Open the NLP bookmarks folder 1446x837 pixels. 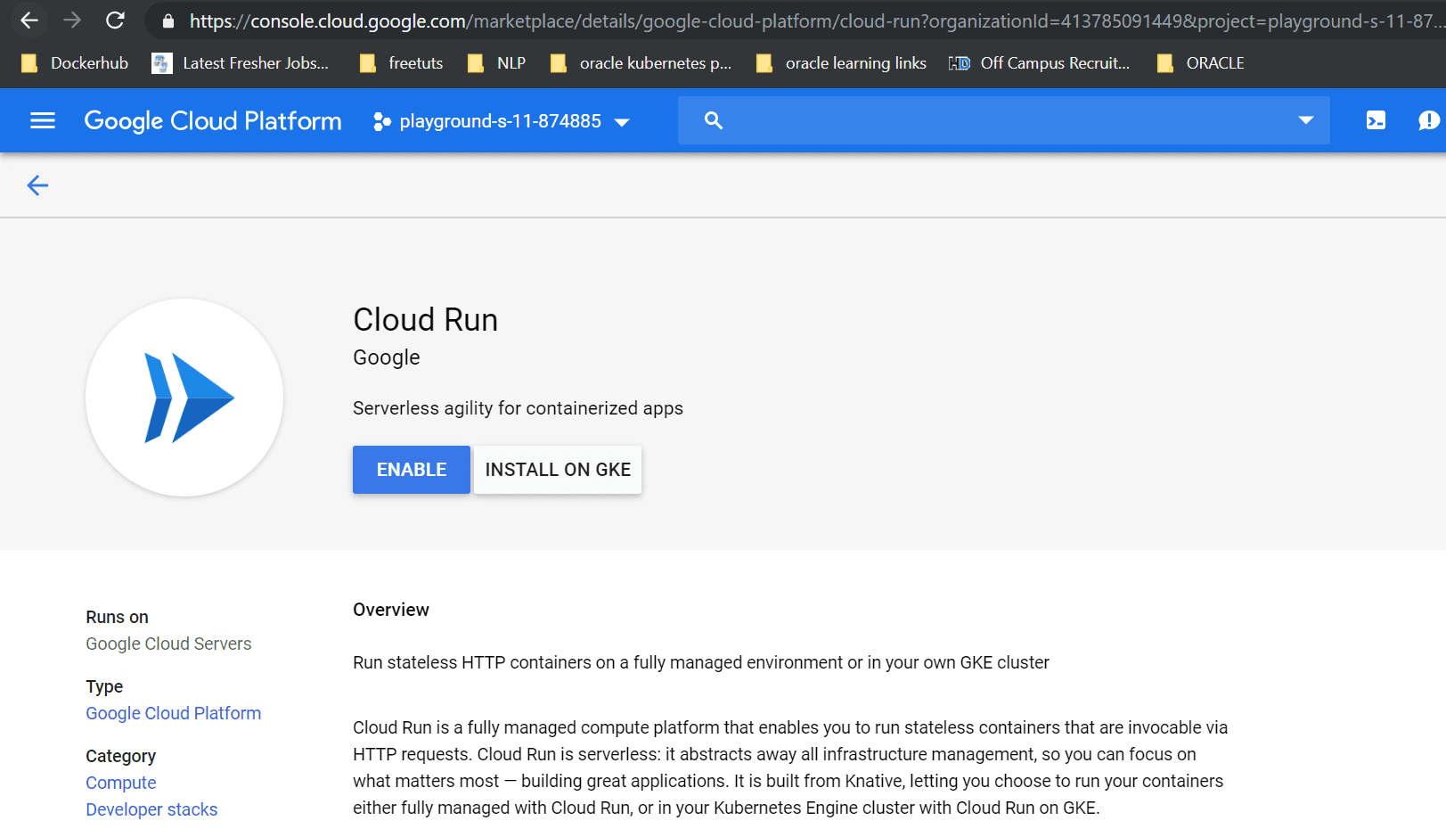[496, 62]
